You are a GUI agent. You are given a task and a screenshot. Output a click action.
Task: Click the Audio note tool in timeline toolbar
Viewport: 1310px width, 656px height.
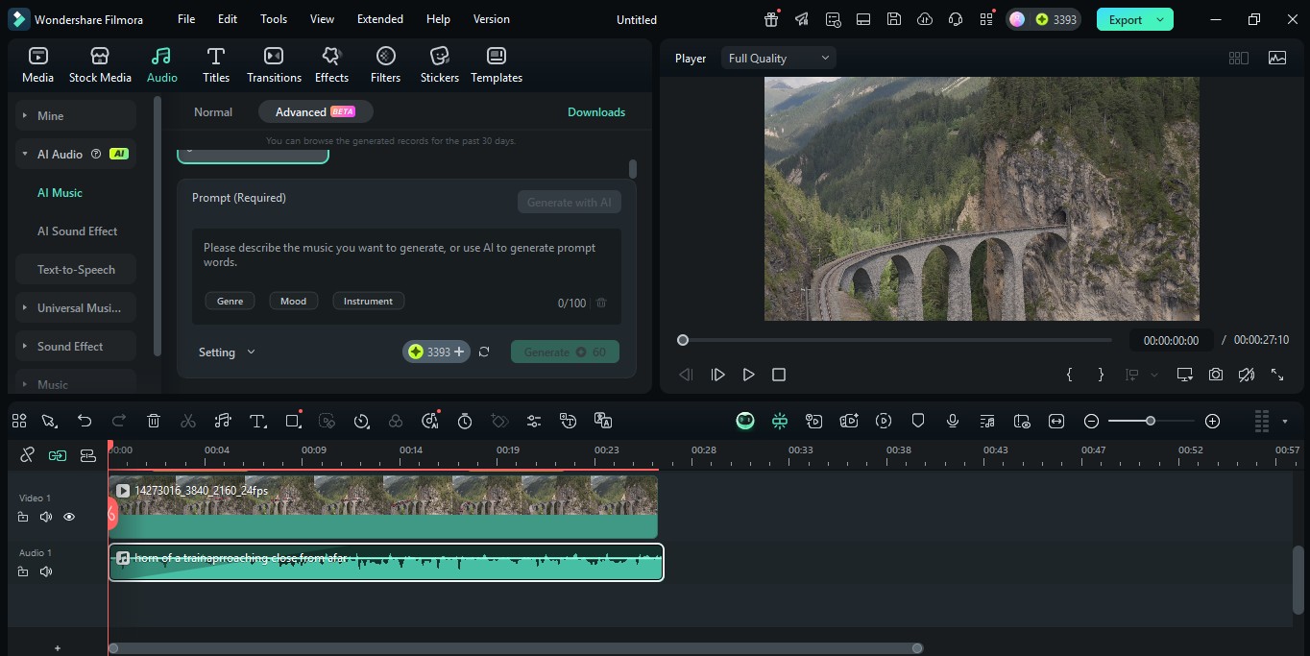pos(223,421)
